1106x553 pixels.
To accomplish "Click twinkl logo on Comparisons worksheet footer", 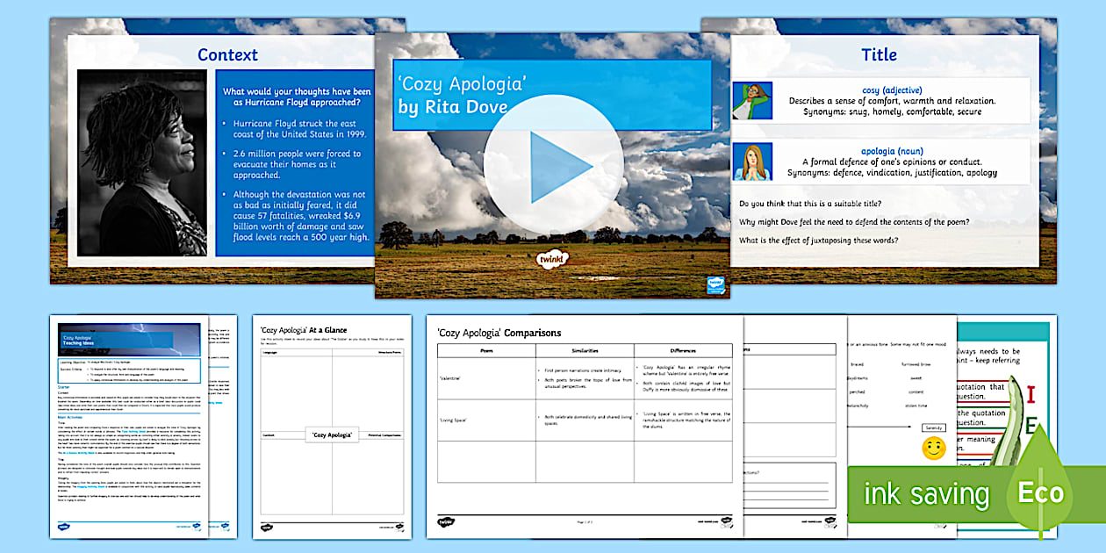I will 446,521.
